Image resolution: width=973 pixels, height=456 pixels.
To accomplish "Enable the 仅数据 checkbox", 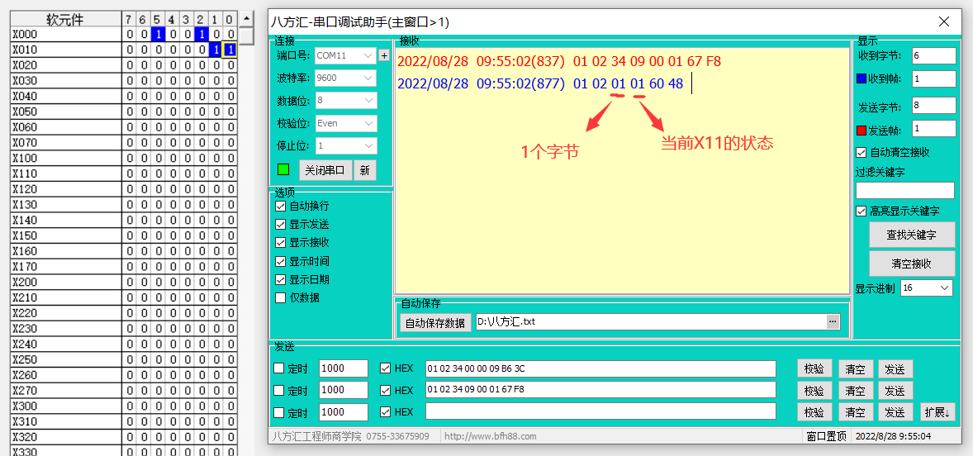I will (x=281, y=297).
